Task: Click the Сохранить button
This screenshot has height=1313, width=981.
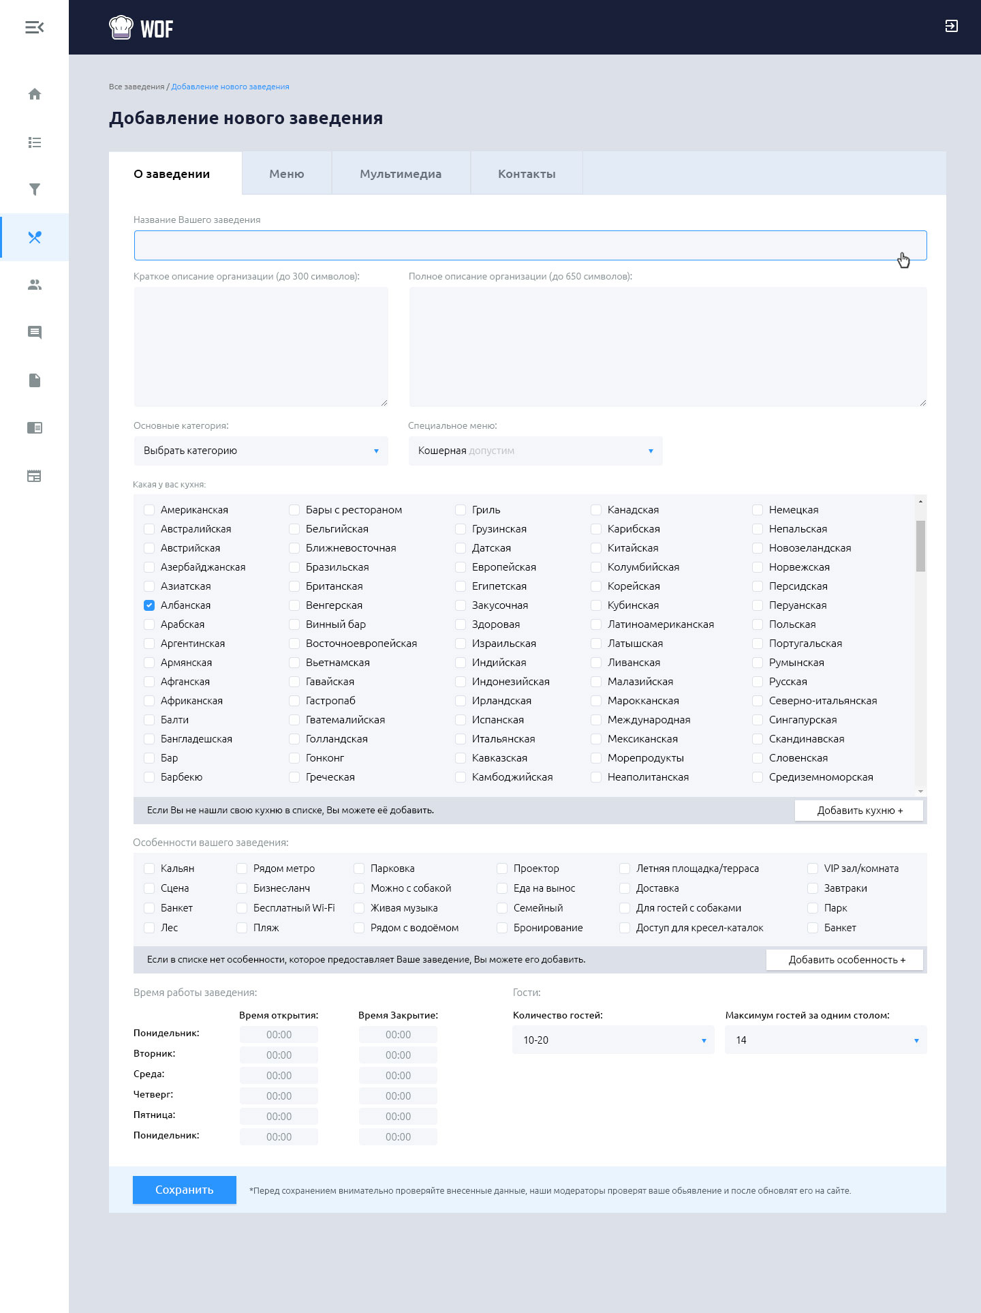Action: pyautogui.click(x=185, y=1190)
